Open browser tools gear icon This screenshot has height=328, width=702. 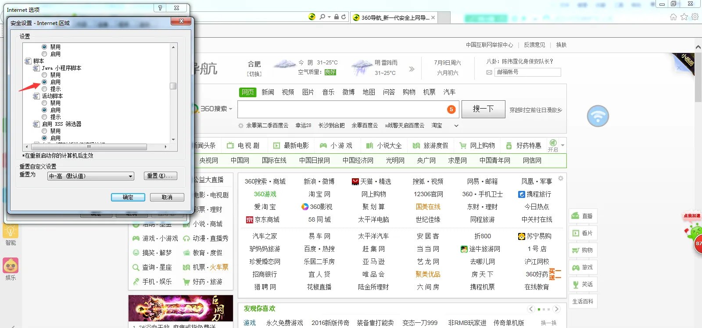tap(695, 17)
